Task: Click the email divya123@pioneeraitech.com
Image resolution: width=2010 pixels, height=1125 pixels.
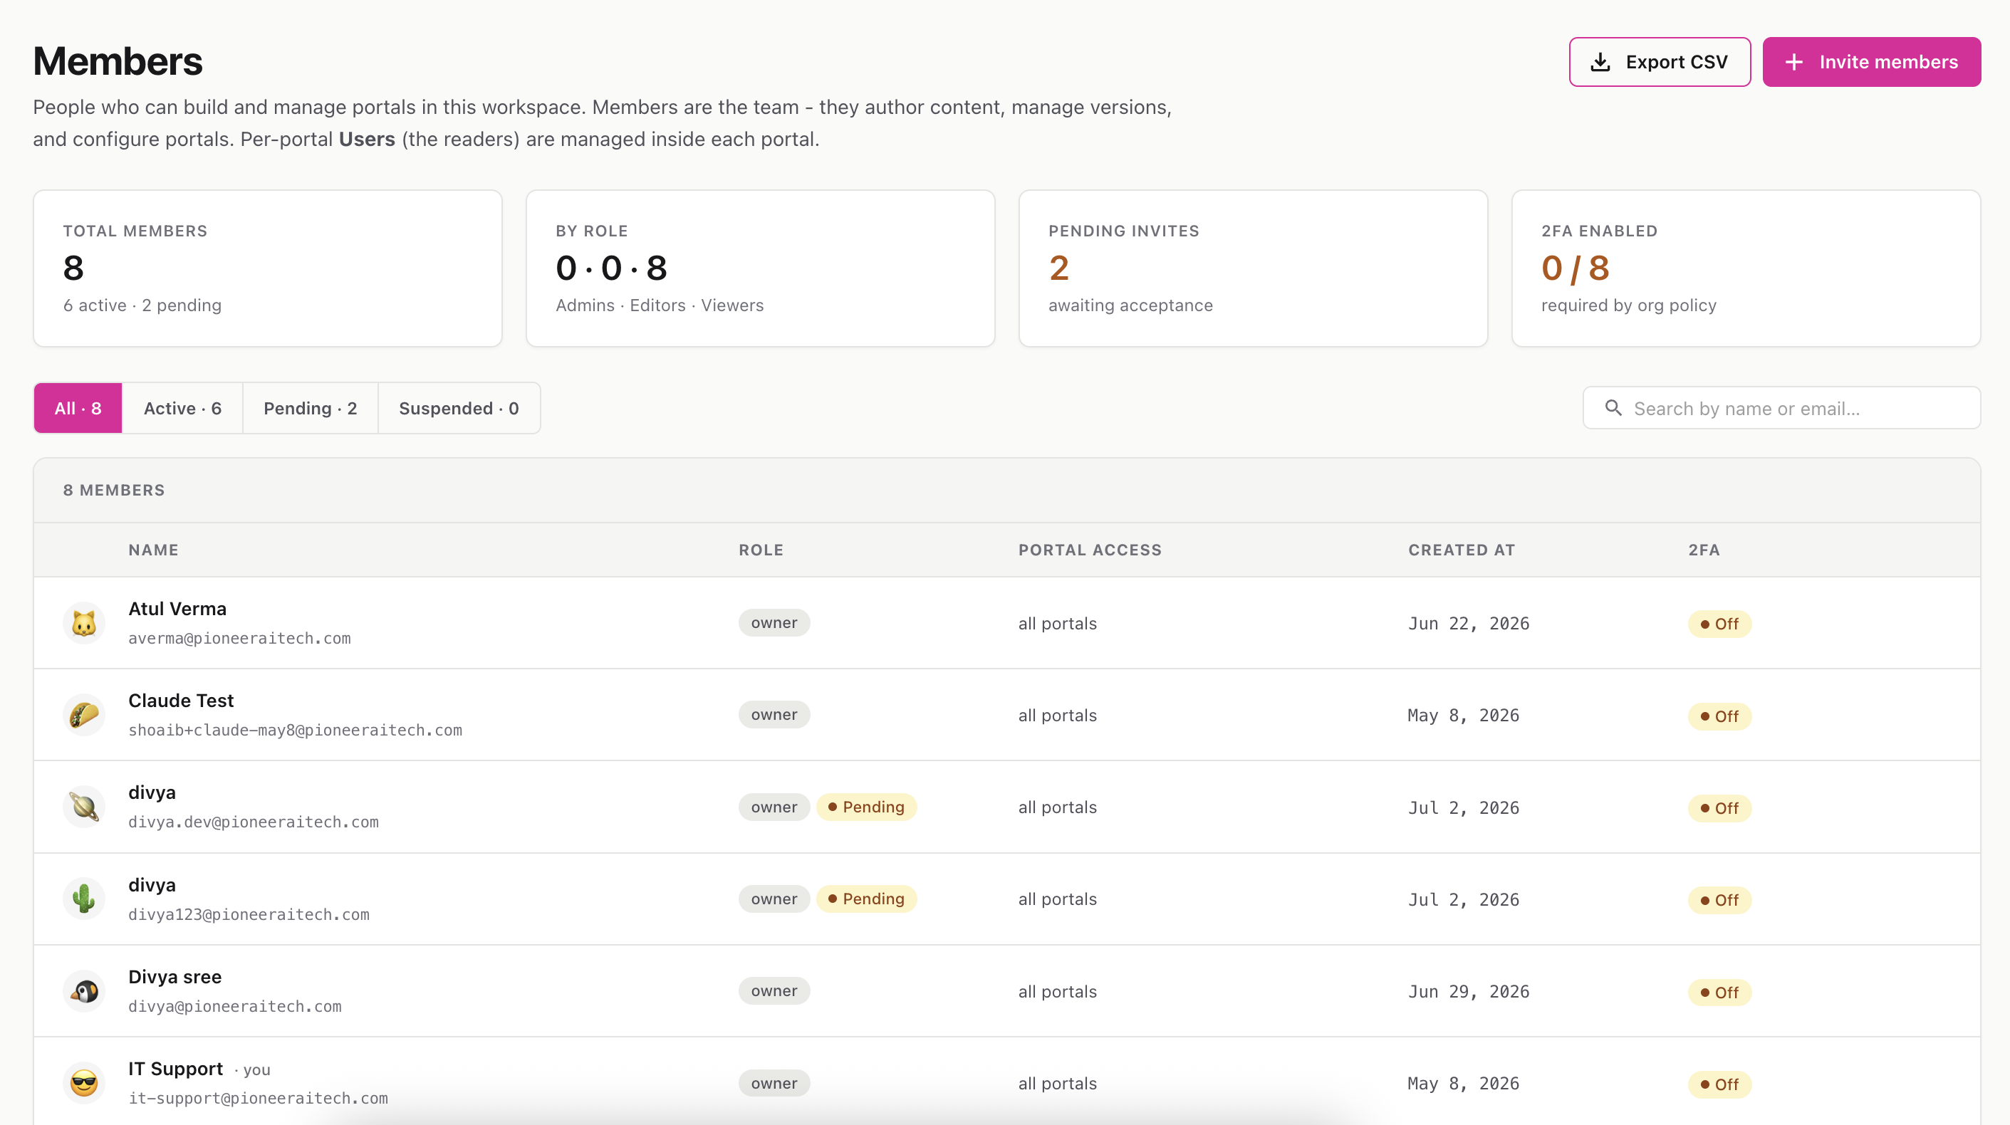Action: coord(249,914)
